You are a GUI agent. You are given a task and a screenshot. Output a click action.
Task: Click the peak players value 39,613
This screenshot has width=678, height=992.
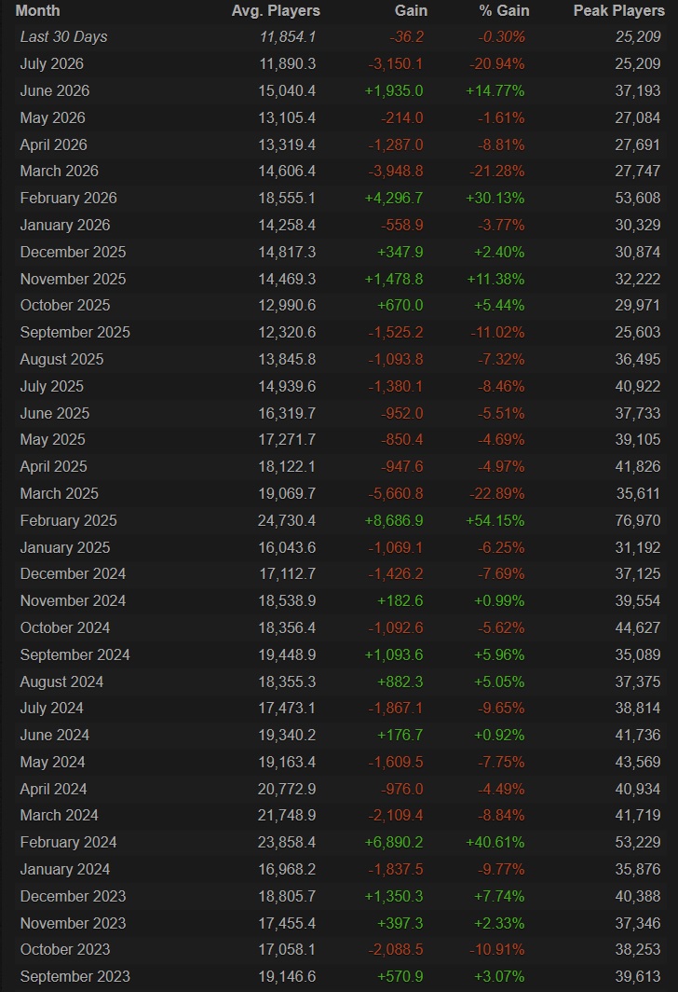click(638, 977)
